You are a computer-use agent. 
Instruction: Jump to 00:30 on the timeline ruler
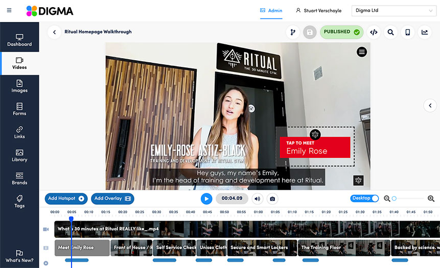click(x=156, y=212)
